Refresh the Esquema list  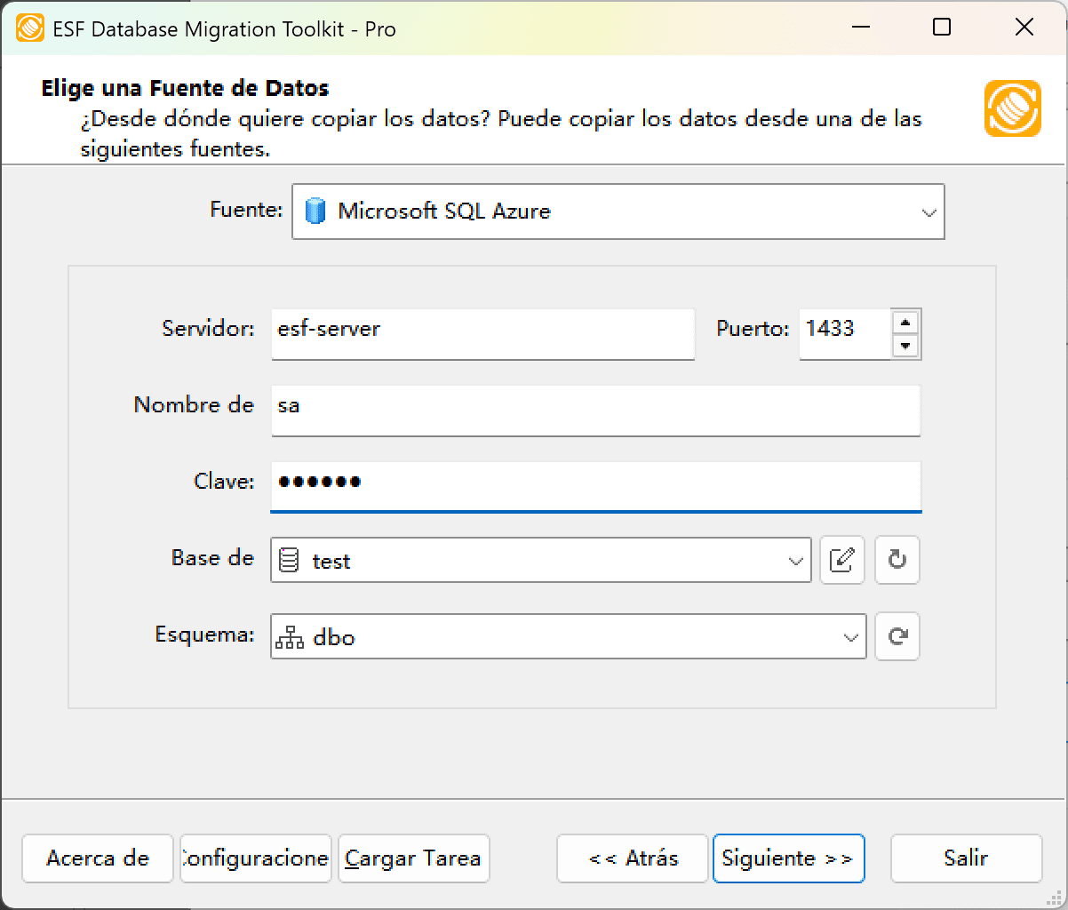click(x=897, y=636)
